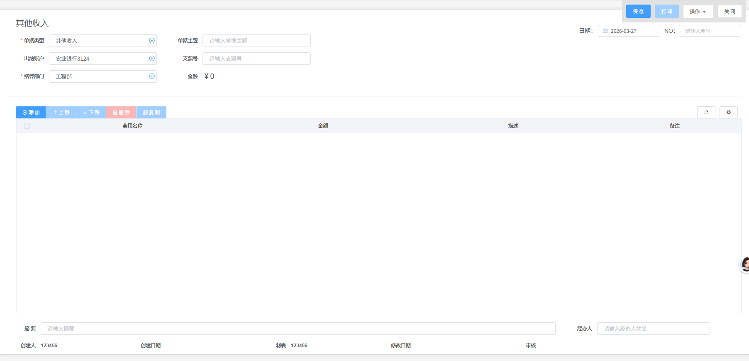
Task: Click the 关闭 button
Action: pos(729,12)
